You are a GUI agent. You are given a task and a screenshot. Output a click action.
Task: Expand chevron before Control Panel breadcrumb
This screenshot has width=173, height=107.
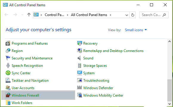click(x=41, y=15)
